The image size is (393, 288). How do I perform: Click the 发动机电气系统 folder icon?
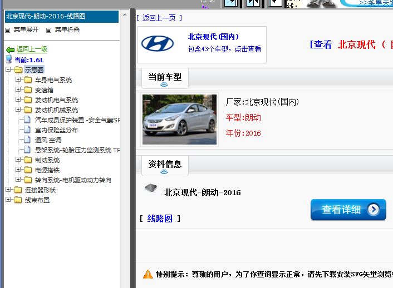click(x=28, y=100)
